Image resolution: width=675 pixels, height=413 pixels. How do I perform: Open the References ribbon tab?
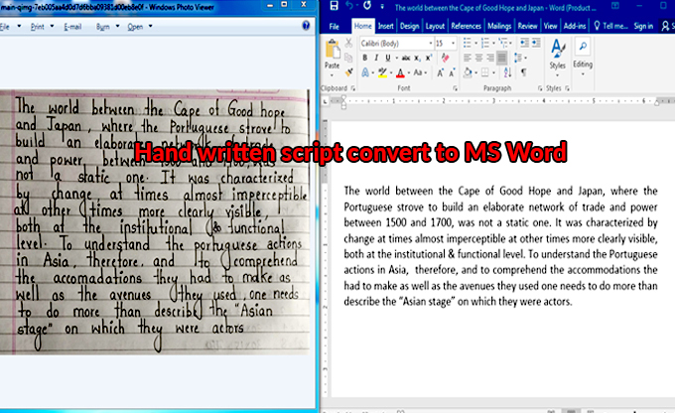coord(466,25)
